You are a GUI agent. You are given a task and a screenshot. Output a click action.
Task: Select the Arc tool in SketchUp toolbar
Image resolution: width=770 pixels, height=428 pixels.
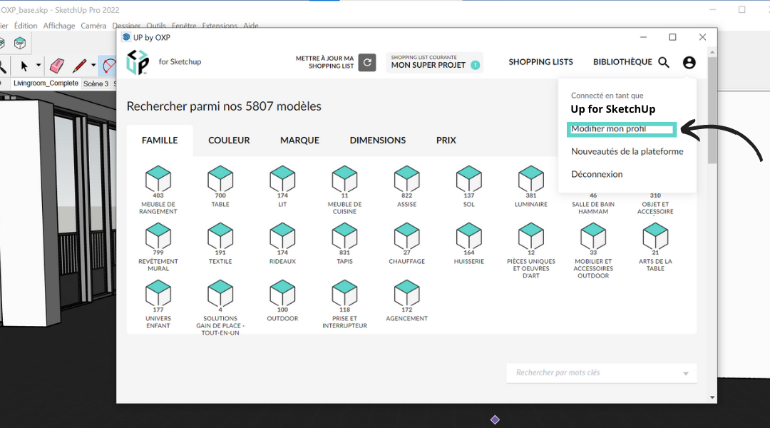click(x=109, y=66)
